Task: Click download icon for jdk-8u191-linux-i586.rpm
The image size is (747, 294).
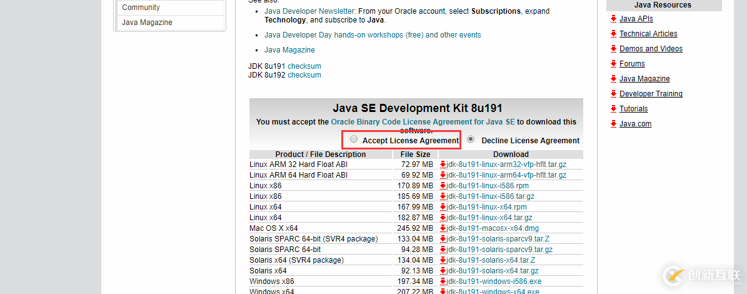Action: pos(443,186)
